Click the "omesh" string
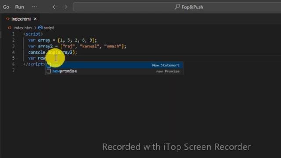 (113, 46)
